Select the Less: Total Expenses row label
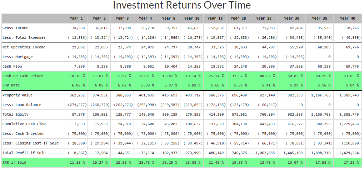 [24, 37]
